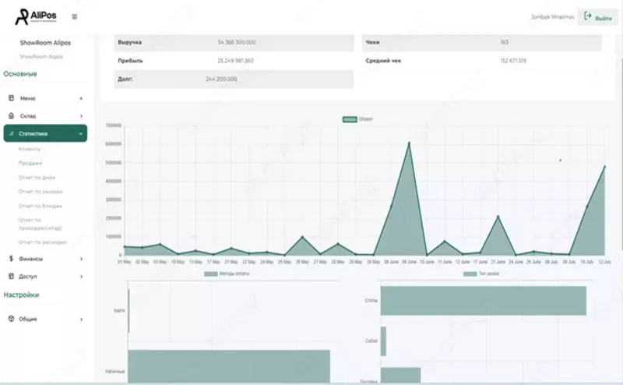Click the Финансы dollar icon

tap(11, 259)
